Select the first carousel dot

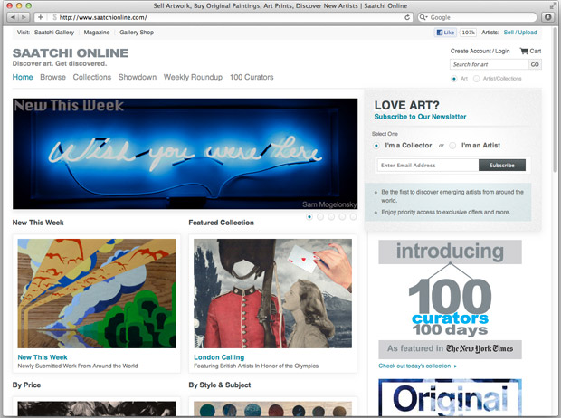(309, 217)
